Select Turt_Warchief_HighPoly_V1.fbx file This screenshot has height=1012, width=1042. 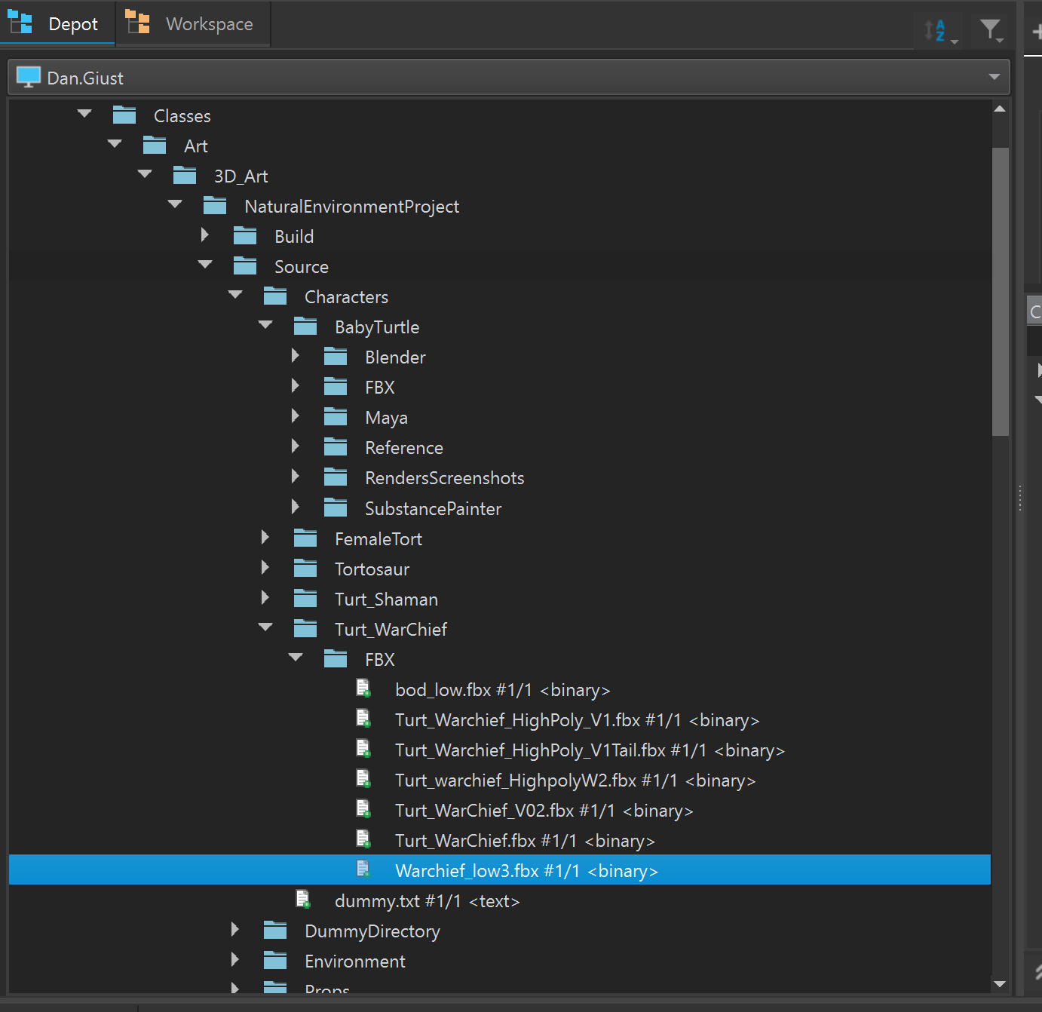coord(578,720)
